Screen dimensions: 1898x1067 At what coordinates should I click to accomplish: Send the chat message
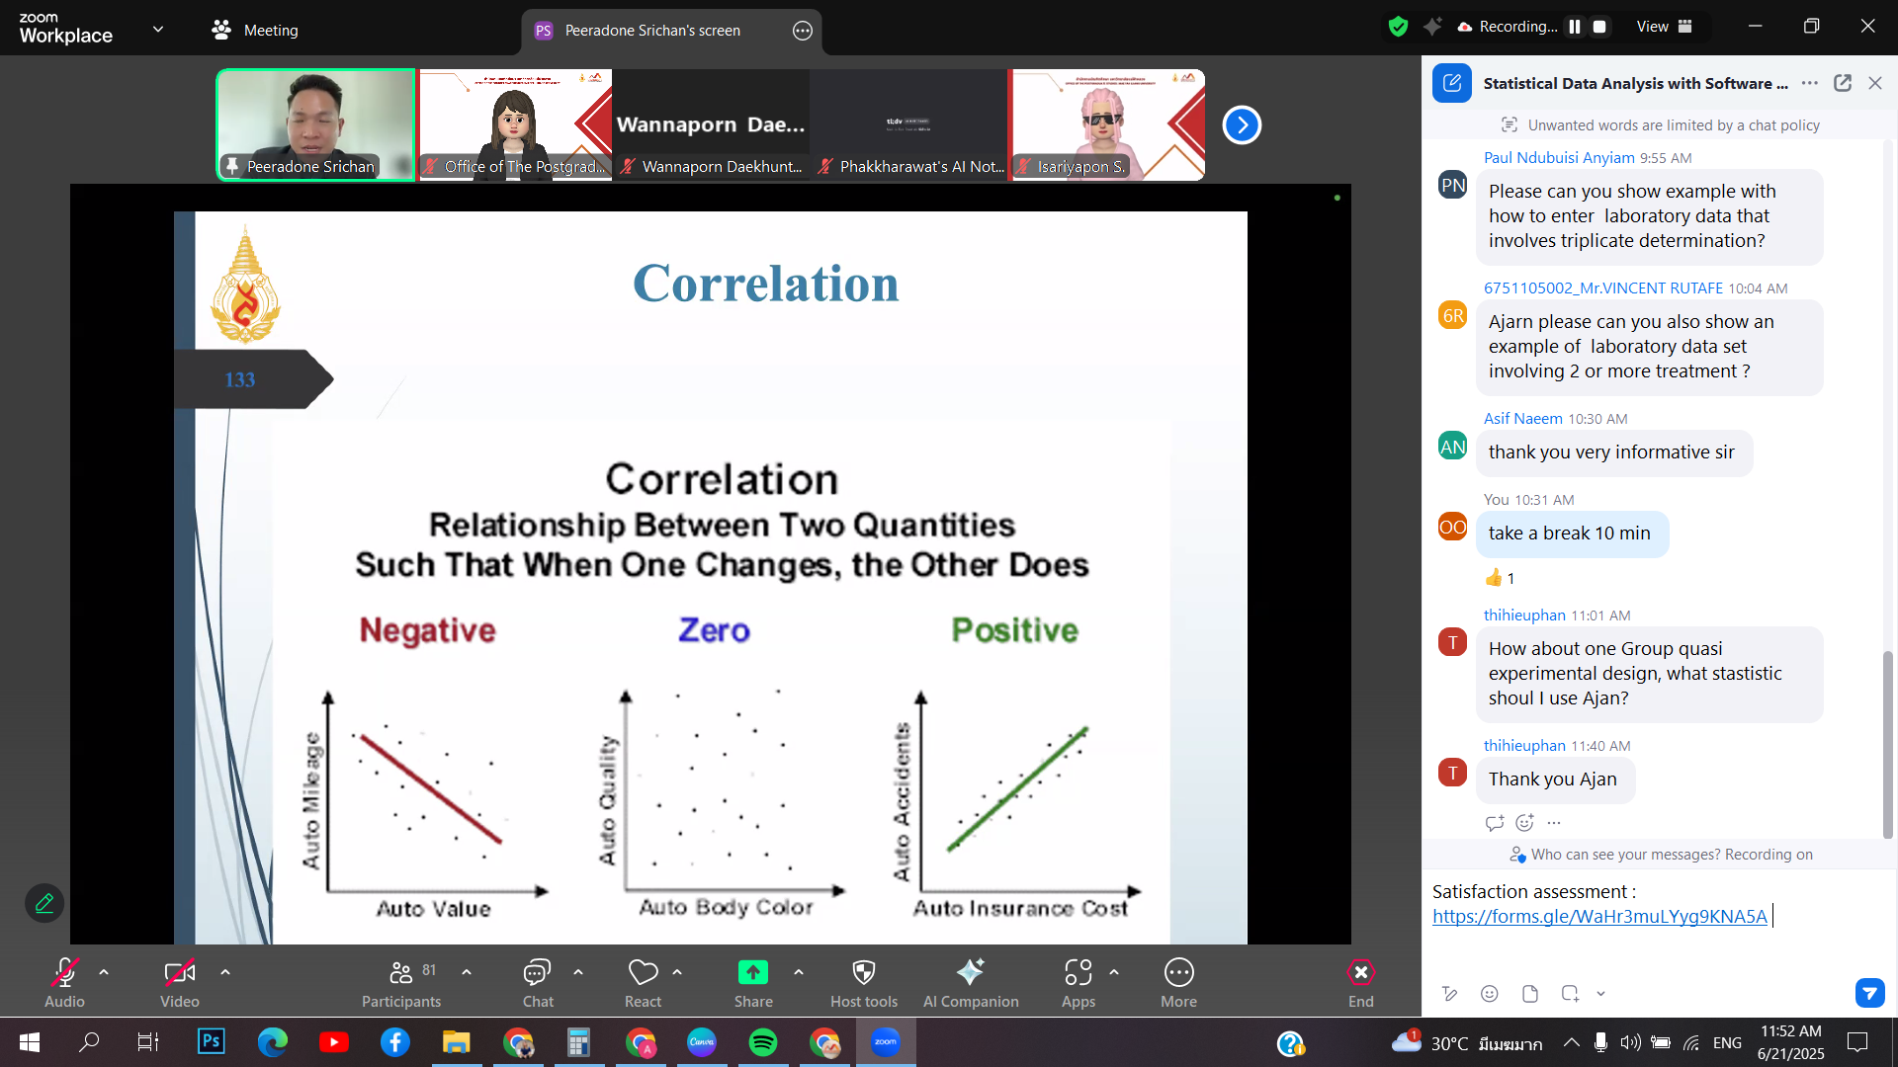coord(1869,993)
